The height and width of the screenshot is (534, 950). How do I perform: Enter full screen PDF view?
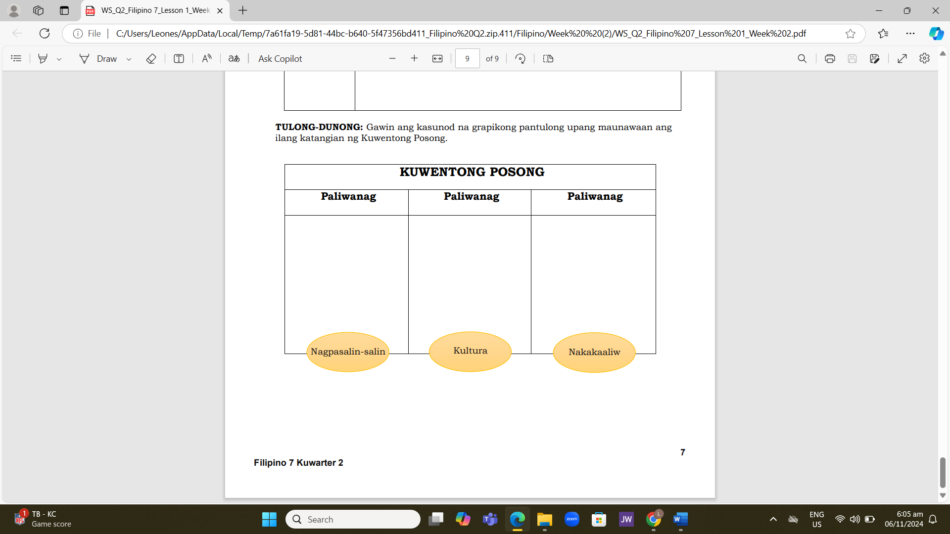902,58
